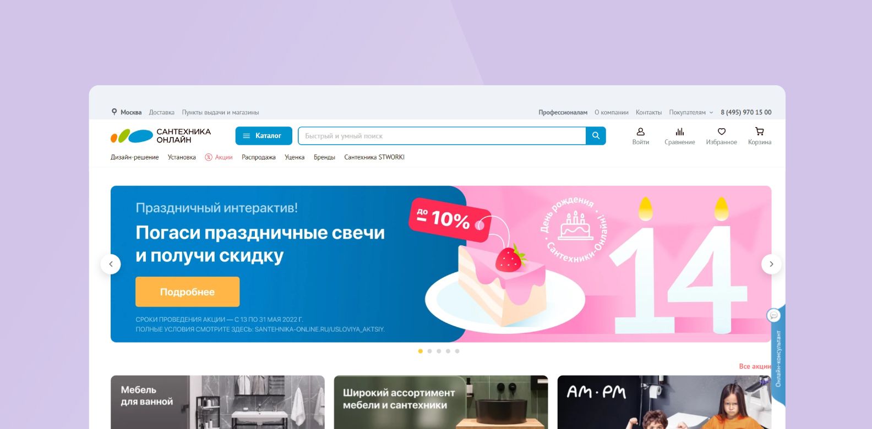Screen dimensions: 872x429
Task: Open the Корзина shopping cart icon
Action: click(760, 132)
